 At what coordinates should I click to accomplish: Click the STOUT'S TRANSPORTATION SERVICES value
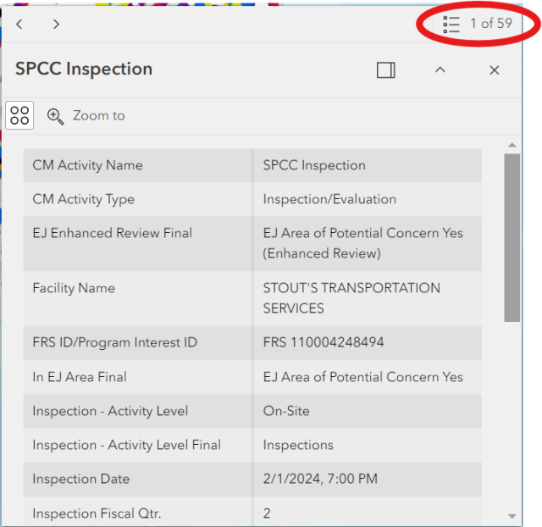point(351,298)
